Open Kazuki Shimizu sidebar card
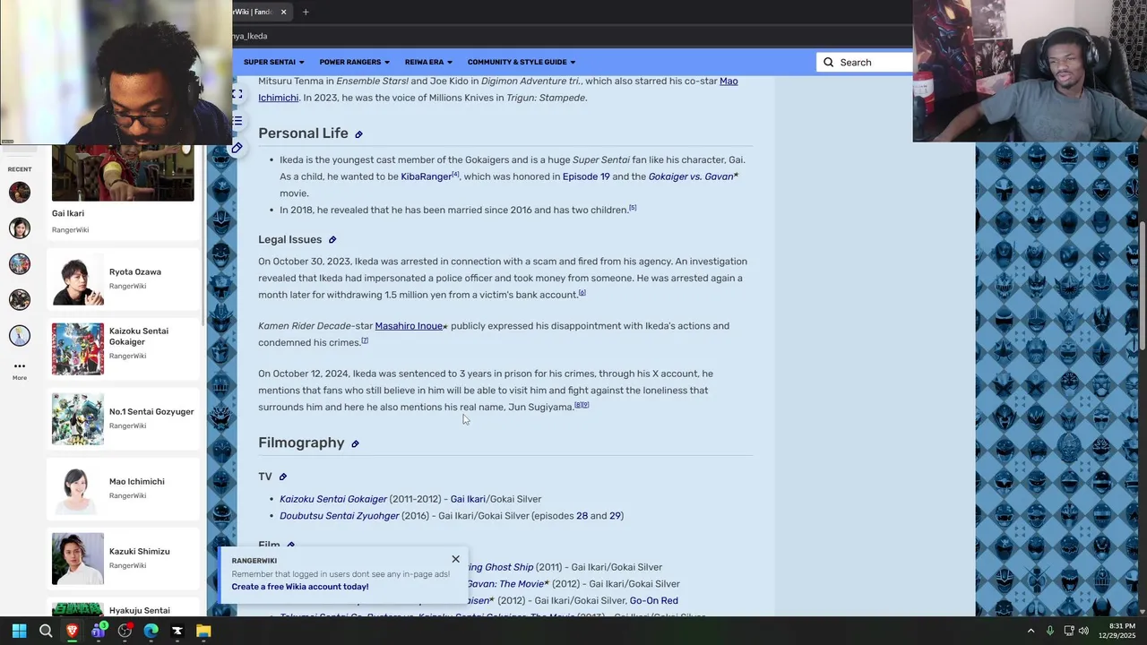 point(123,558)
